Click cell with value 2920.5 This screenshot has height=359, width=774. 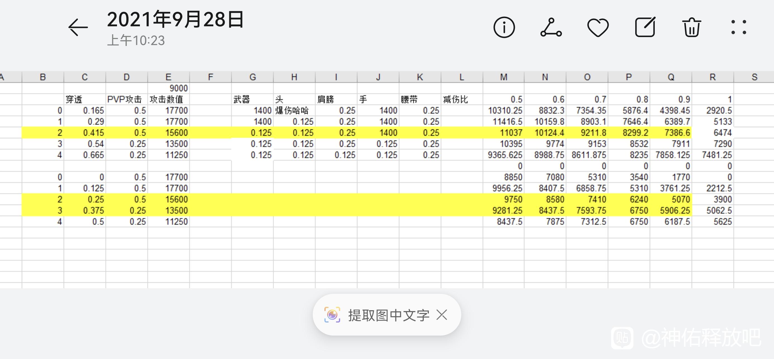click(713, 110)
